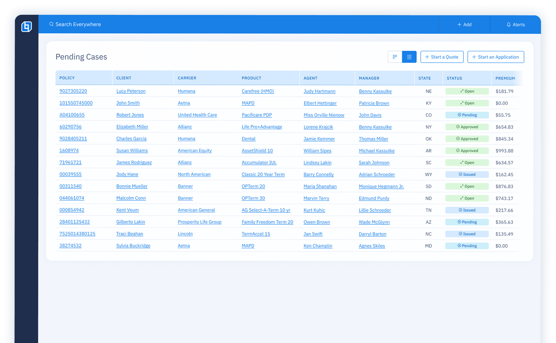The height and width of the screenshot is (343, 556).
Task: Open agent Barry Connelly's profile
Action: pos(319,174)
